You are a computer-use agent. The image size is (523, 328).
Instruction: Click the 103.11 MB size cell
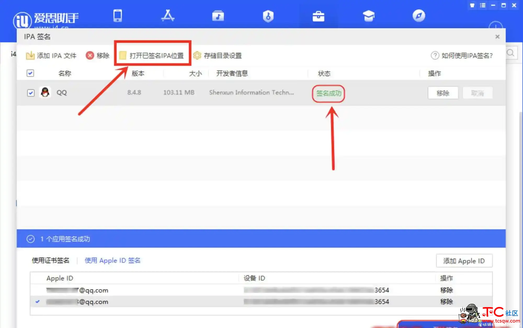pyautogui.click(x=179, y=92)
